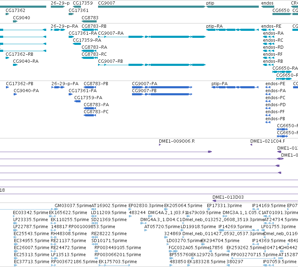Click protein label CG17362-PB
Screen dimensions: 298x267
pos(20,84)
